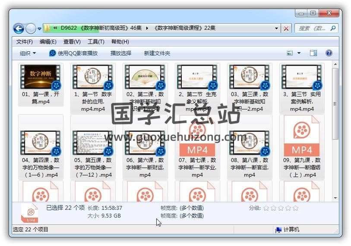Click the QQ Player icon in toolbar
The image size is (351, 246).
click(x=53, y=53)
